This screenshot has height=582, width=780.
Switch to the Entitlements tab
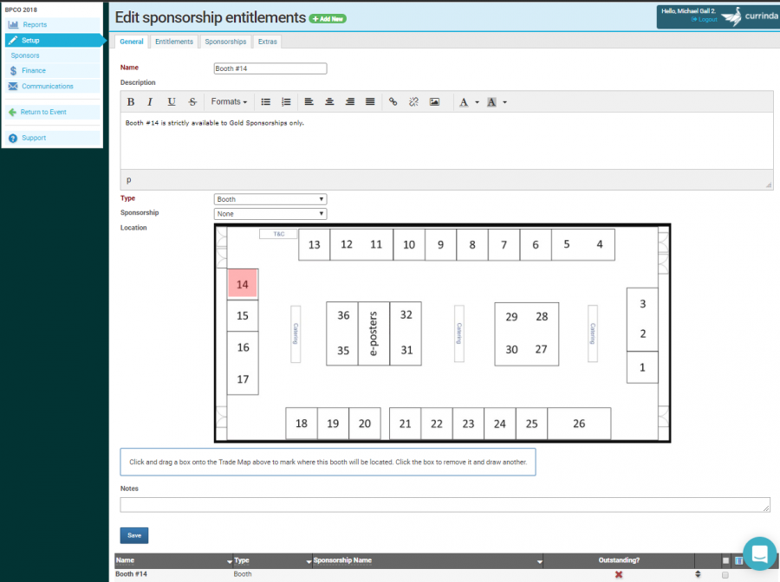174,42
